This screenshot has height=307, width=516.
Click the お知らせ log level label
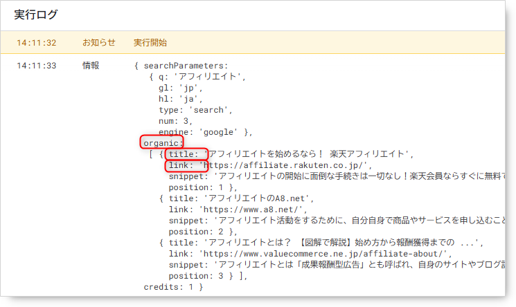(98, 43)
